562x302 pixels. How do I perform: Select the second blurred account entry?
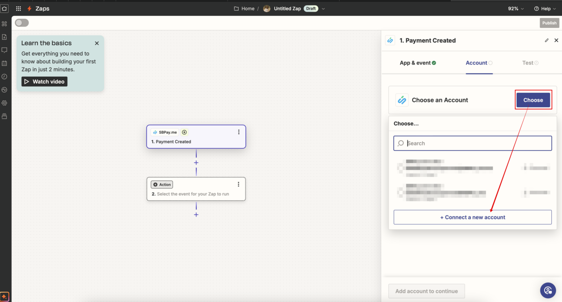[x=473, y=192]
